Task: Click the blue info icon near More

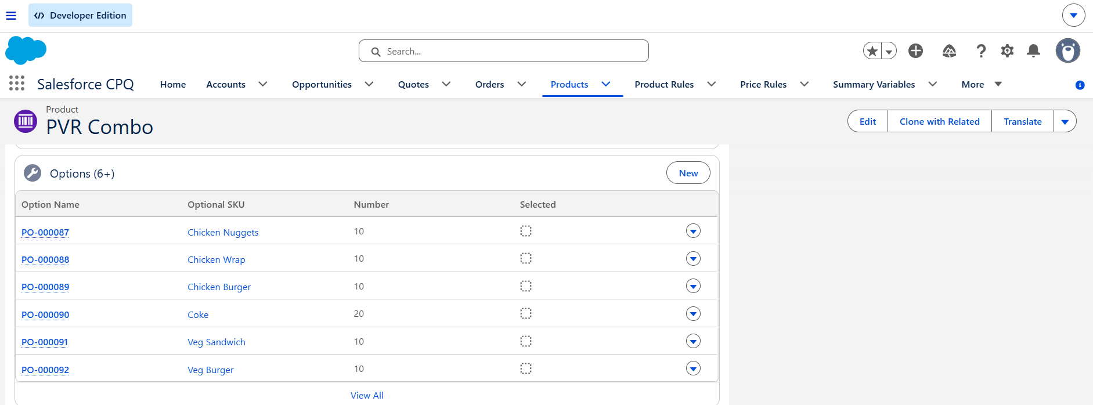Action: click(1080, 85)
